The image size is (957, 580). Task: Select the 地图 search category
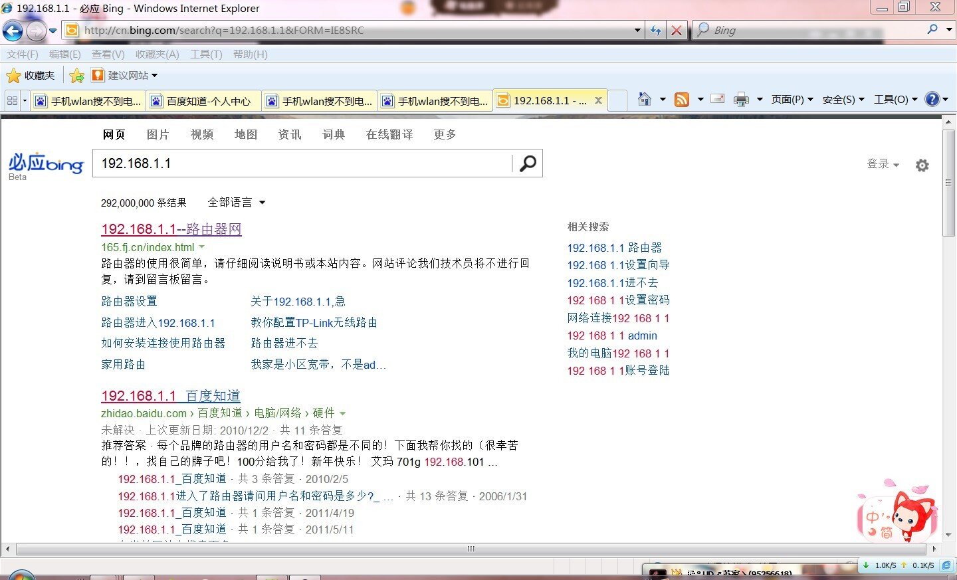pyautogui.click(x=246, y=134)
